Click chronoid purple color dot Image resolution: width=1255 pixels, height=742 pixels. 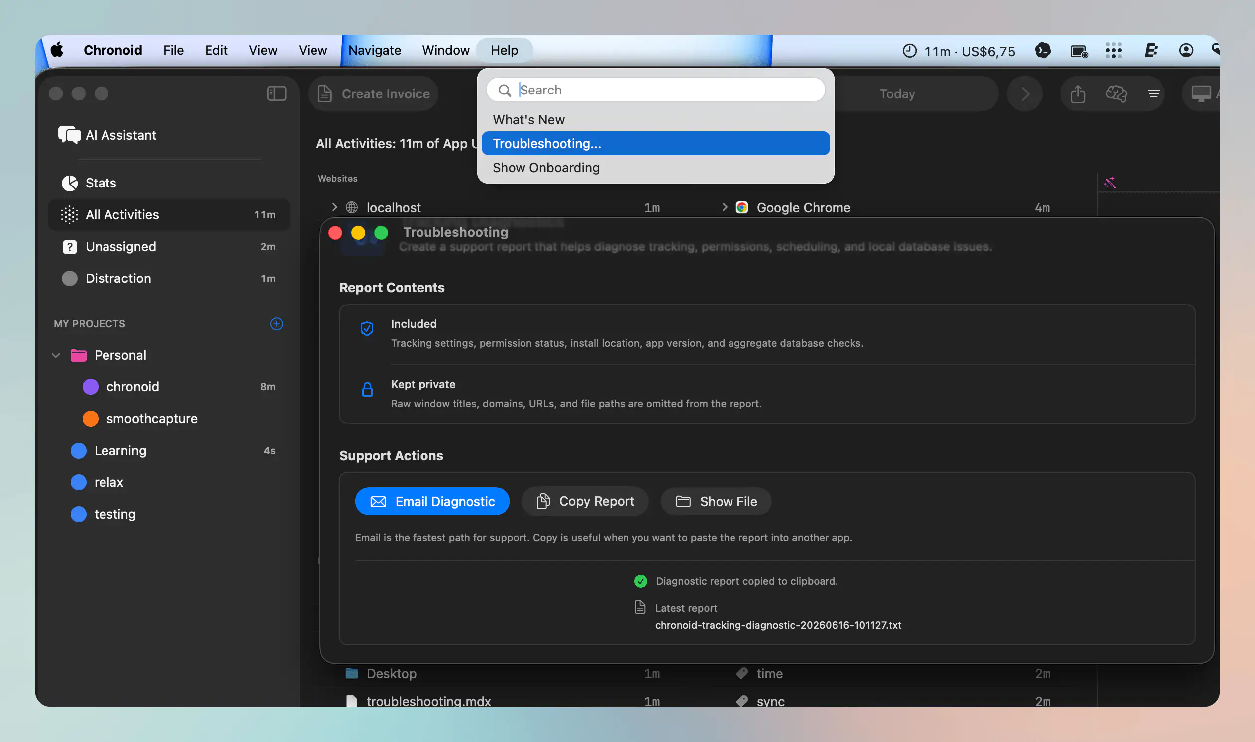tap(91, 387)
